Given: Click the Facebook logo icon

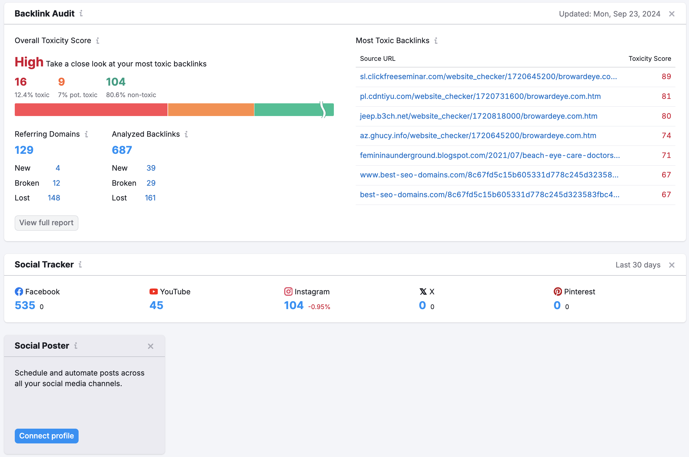Looking at the screenshot, I should 19,292.
